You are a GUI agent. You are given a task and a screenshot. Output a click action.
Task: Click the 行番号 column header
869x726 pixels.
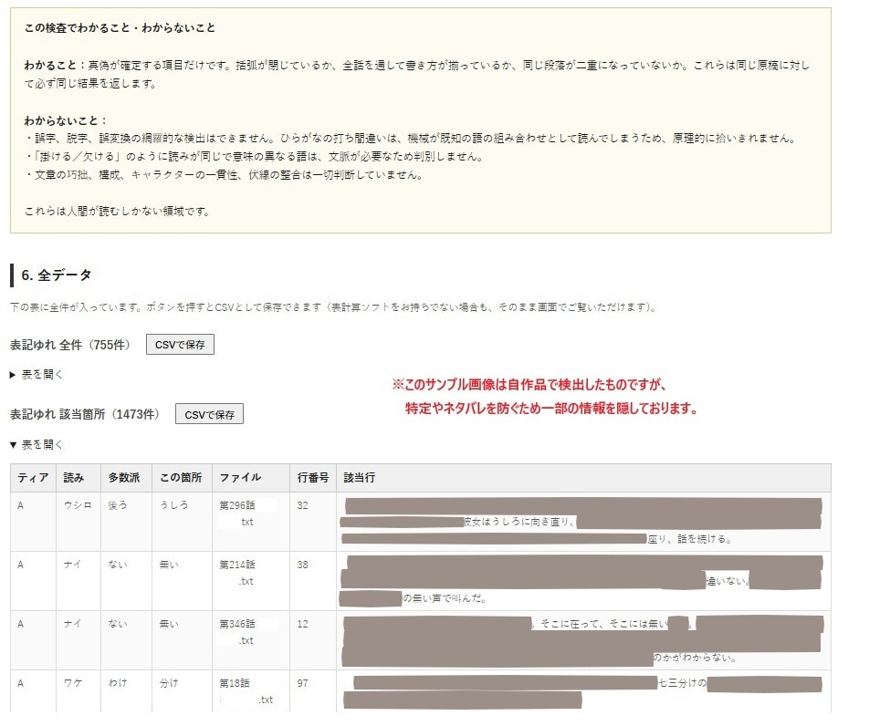coord(313,477)
